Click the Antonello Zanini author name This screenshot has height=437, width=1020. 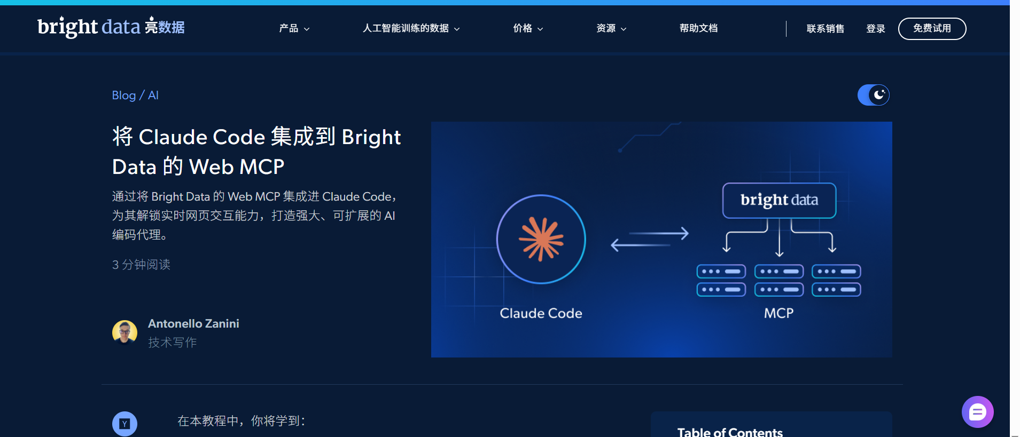[x=193, y=323]
